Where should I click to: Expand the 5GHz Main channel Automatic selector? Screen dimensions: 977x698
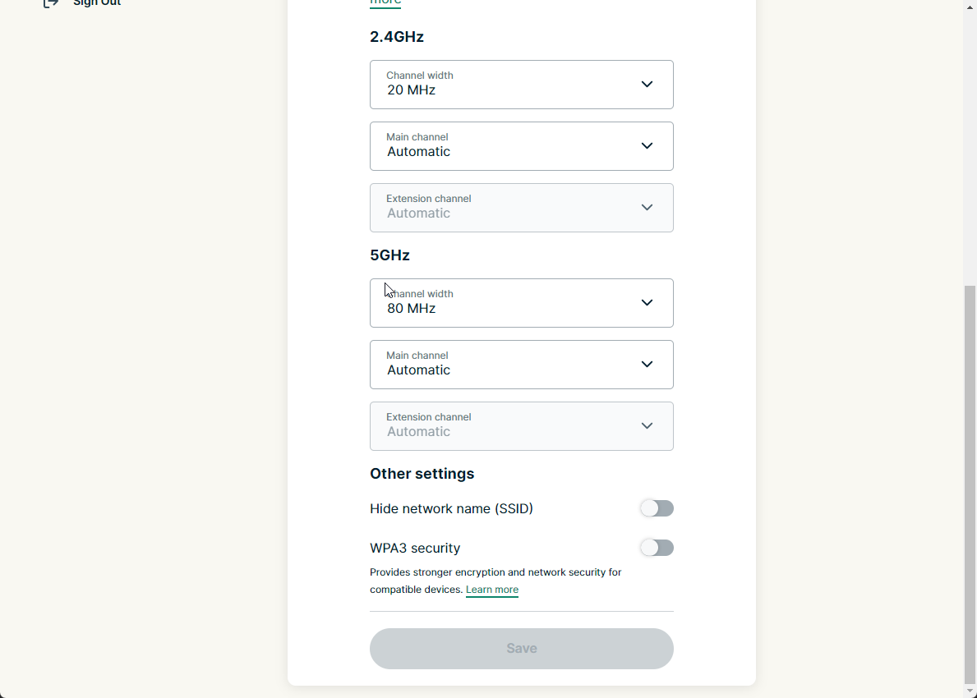521,365
